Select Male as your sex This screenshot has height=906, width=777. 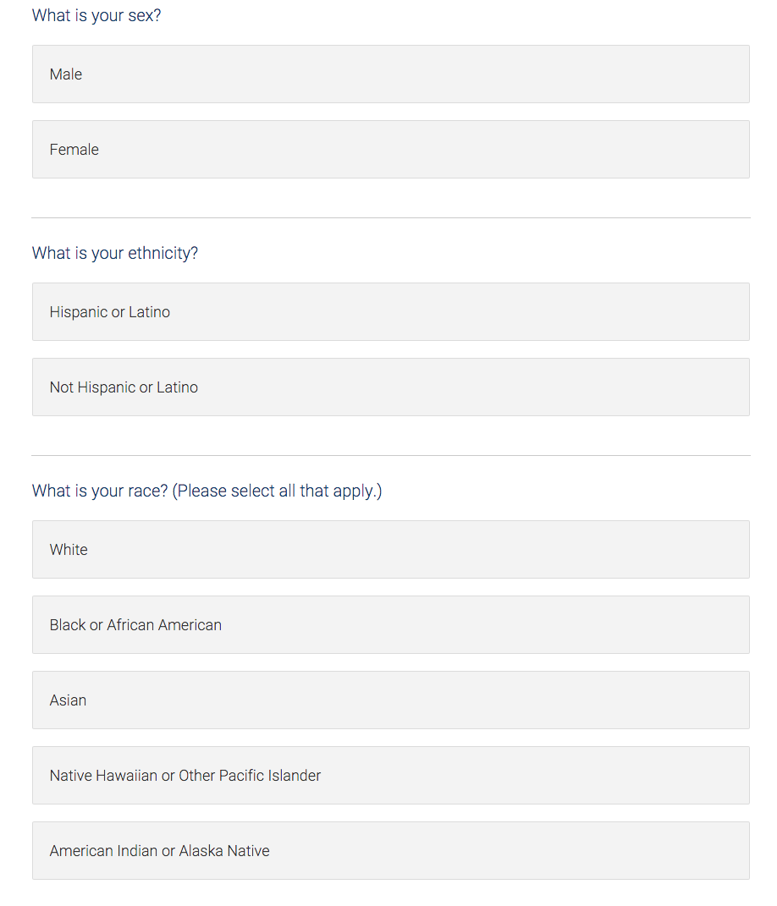point(390,74)
